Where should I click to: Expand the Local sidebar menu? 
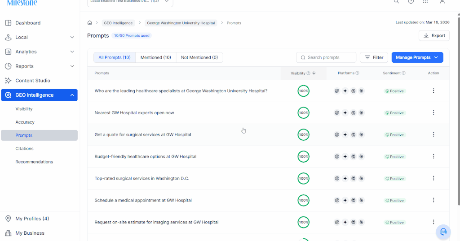pyautogui.click(x=72, y=38)
